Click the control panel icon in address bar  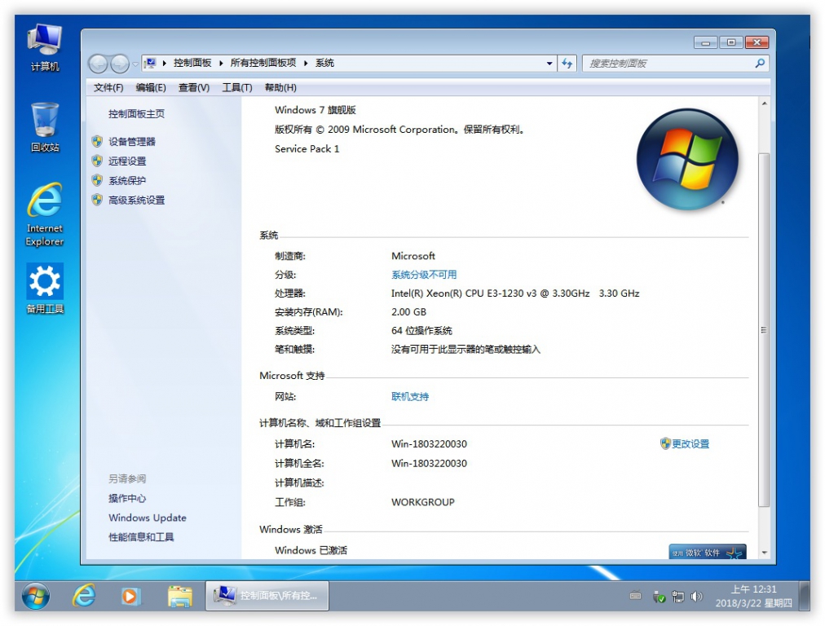[x=151, y=63]
